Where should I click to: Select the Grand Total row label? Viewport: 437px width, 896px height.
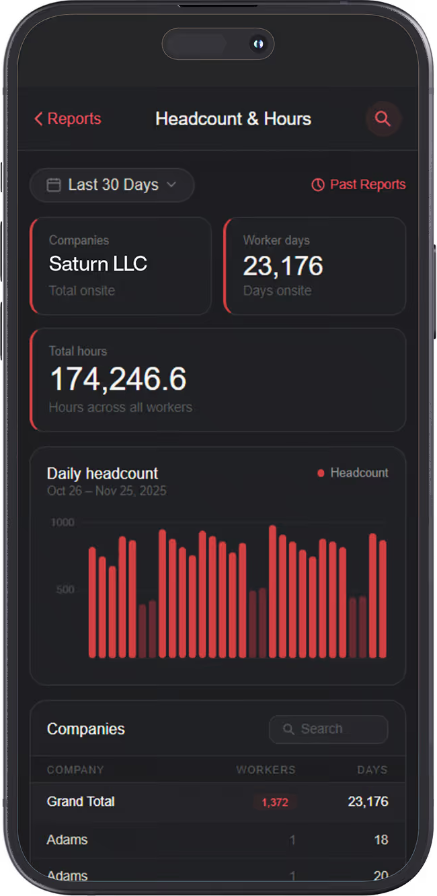pos(81,802)
